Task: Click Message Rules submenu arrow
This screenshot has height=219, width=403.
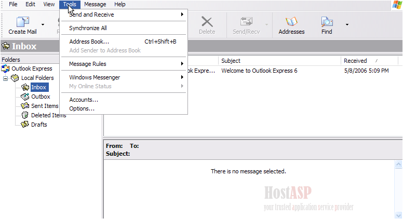Action: click(182, 64)
